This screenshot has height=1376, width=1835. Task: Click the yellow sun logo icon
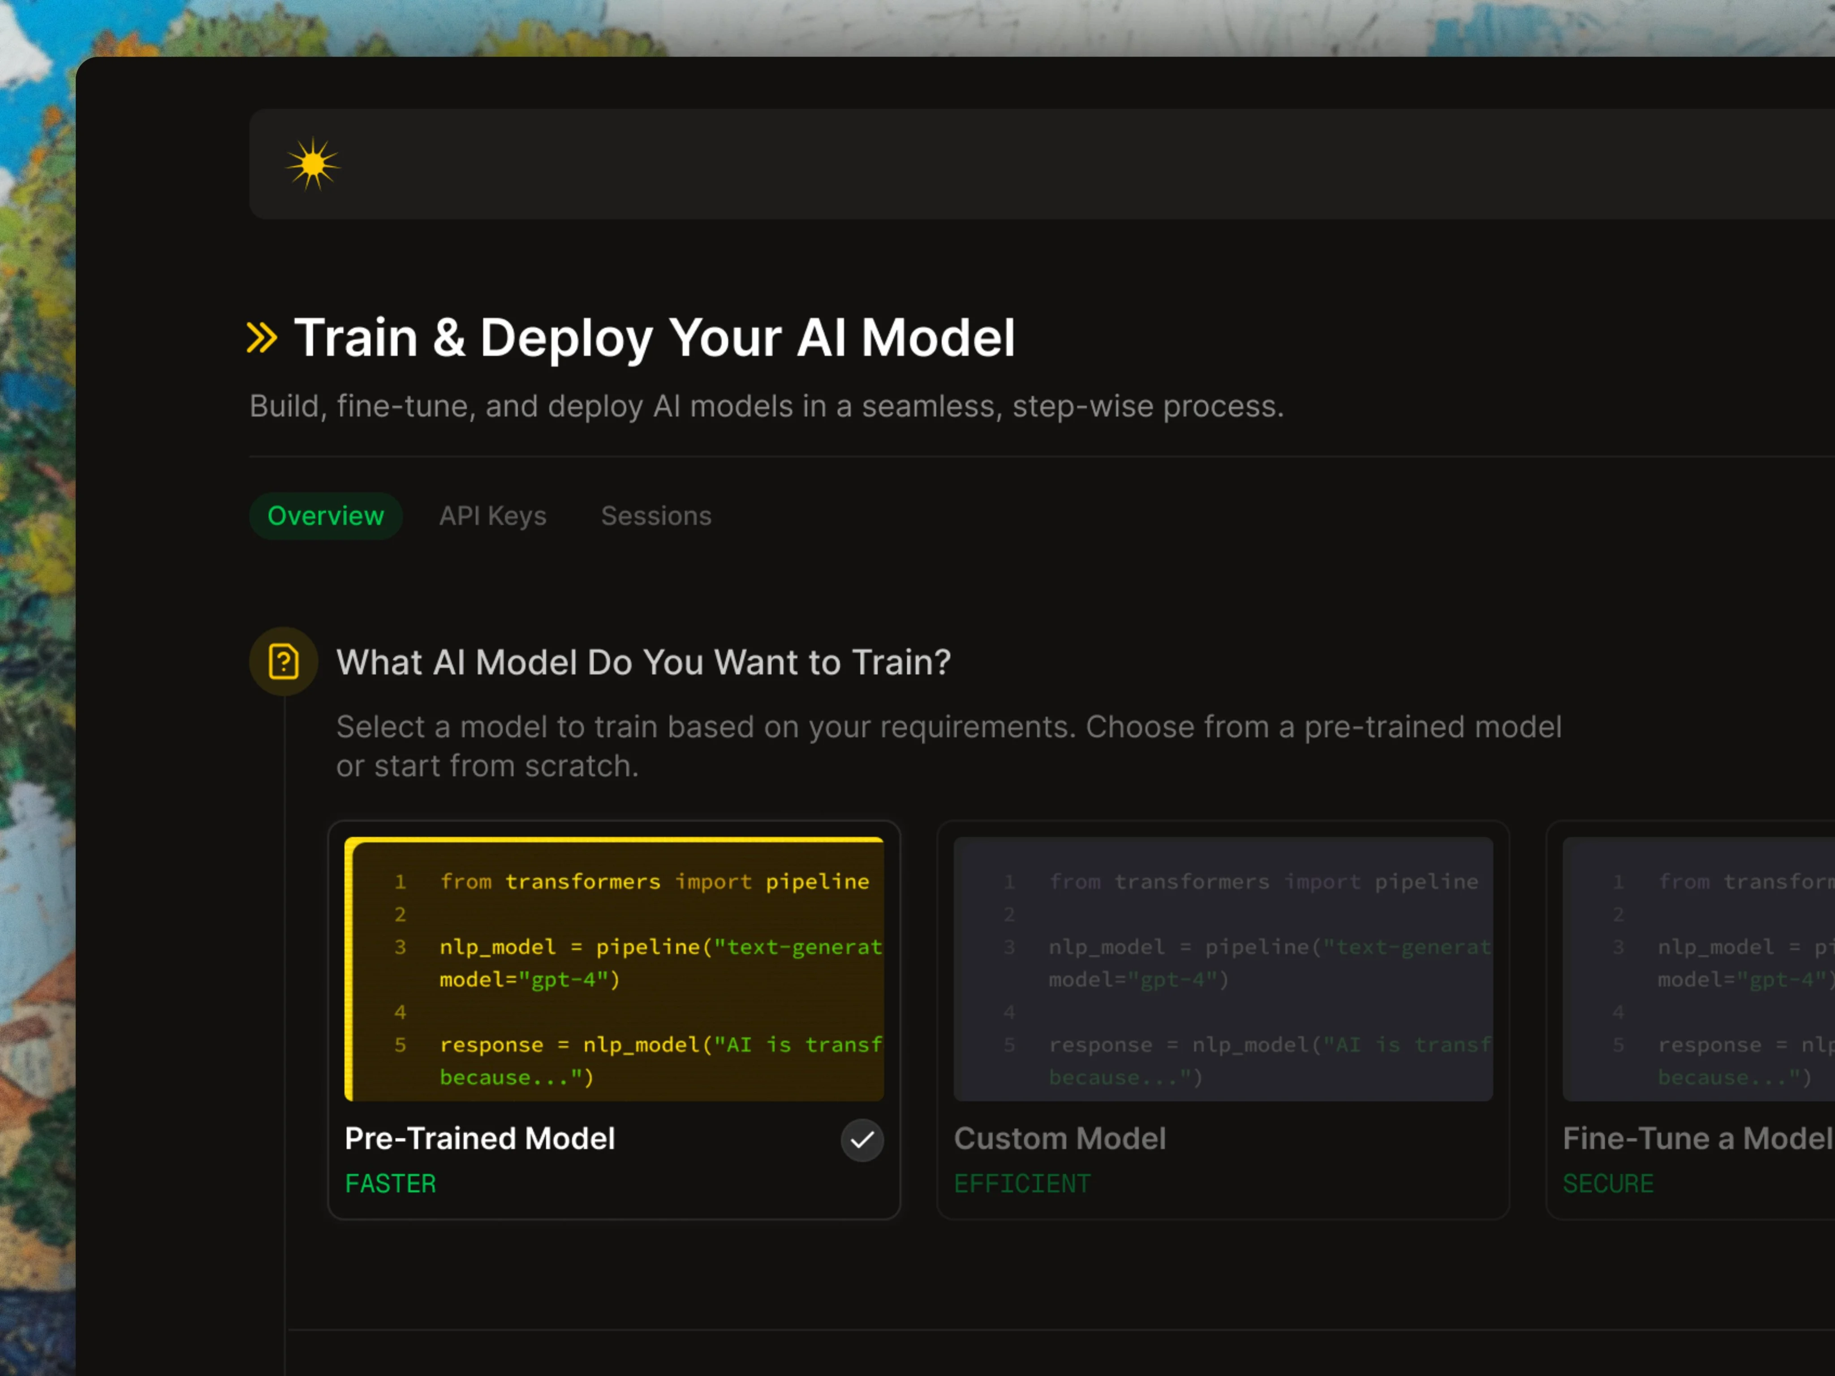313,164
